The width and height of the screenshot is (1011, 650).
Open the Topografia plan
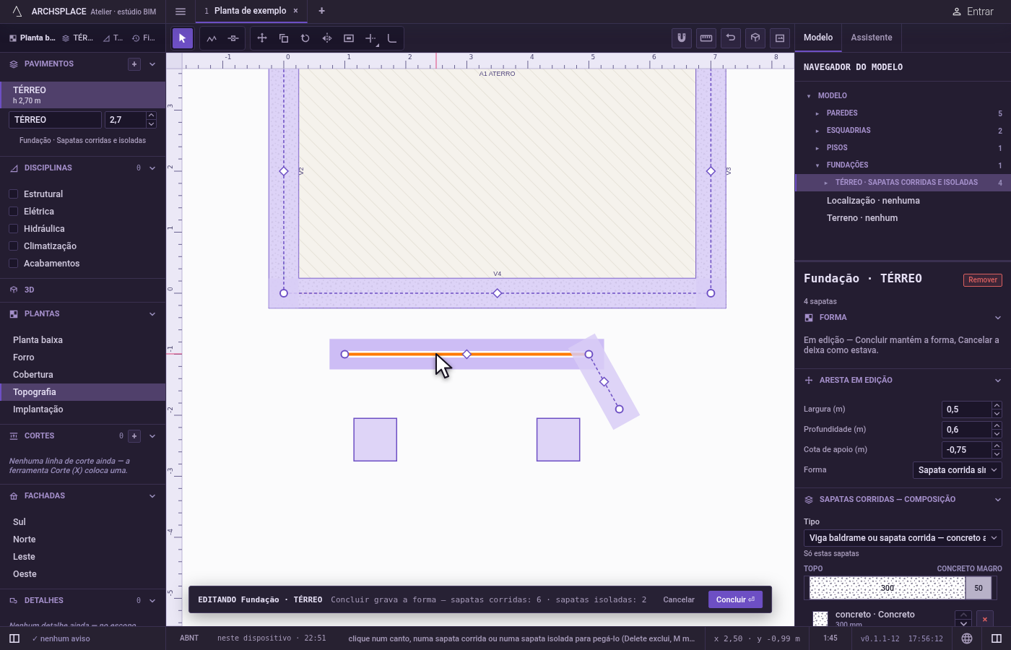pos(83,392)
